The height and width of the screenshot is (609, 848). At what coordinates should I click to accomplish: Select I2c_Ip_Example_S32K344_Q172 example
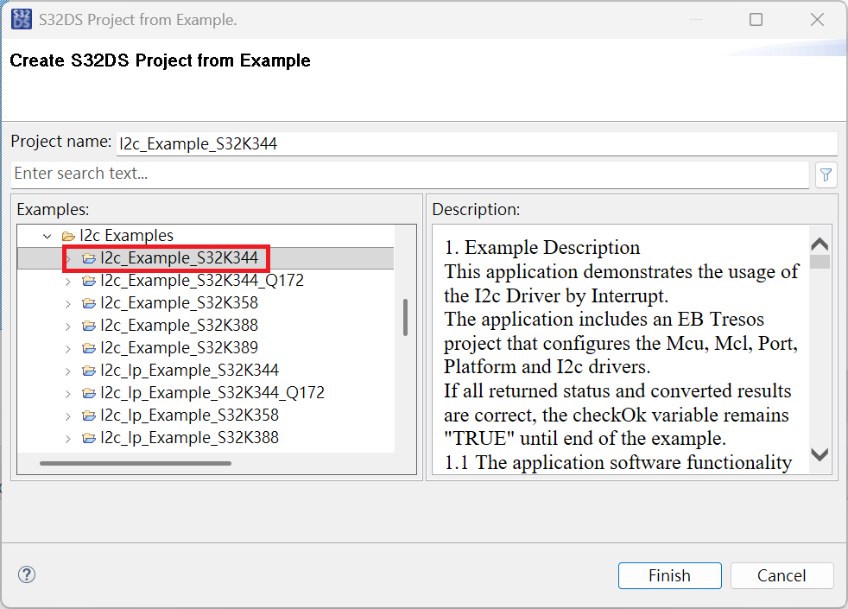click(212, 393)
